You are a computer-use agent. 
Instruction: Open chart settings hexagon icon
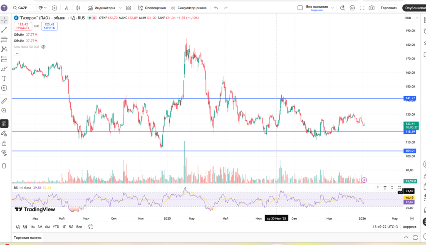click(x=352, y=8)
